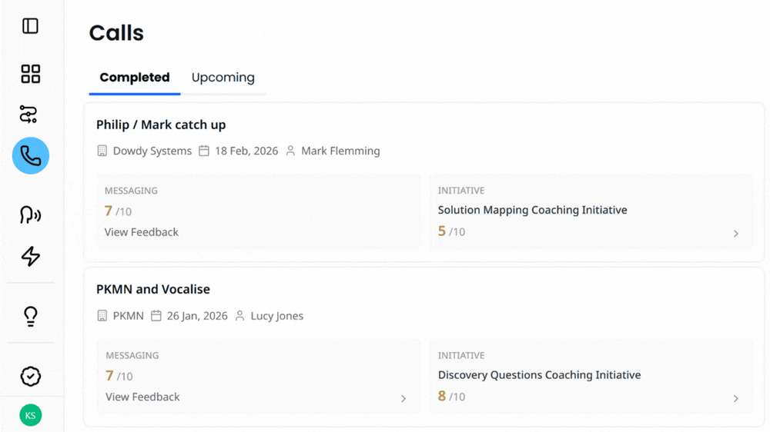Click View Feedback for PKMN and Vocalise
This screenshot has width=770, height=432.
coord(142,397)
